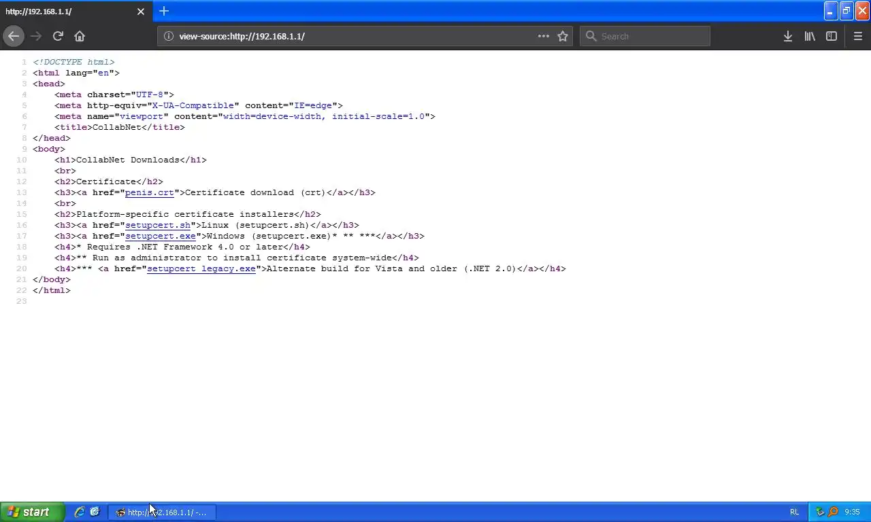
Task: Click the 'UTF-8' charset value
Action: [150, 94]
